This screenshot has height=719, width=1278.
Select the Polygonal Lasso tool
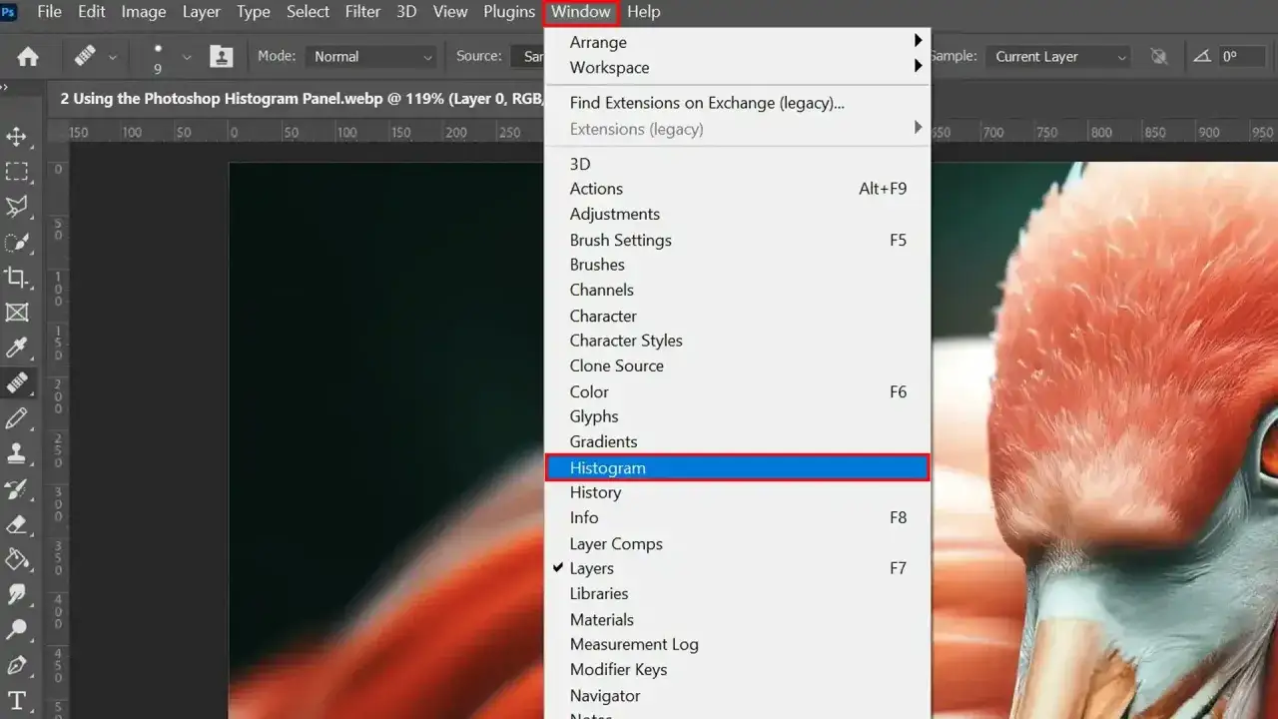point(17,207)
